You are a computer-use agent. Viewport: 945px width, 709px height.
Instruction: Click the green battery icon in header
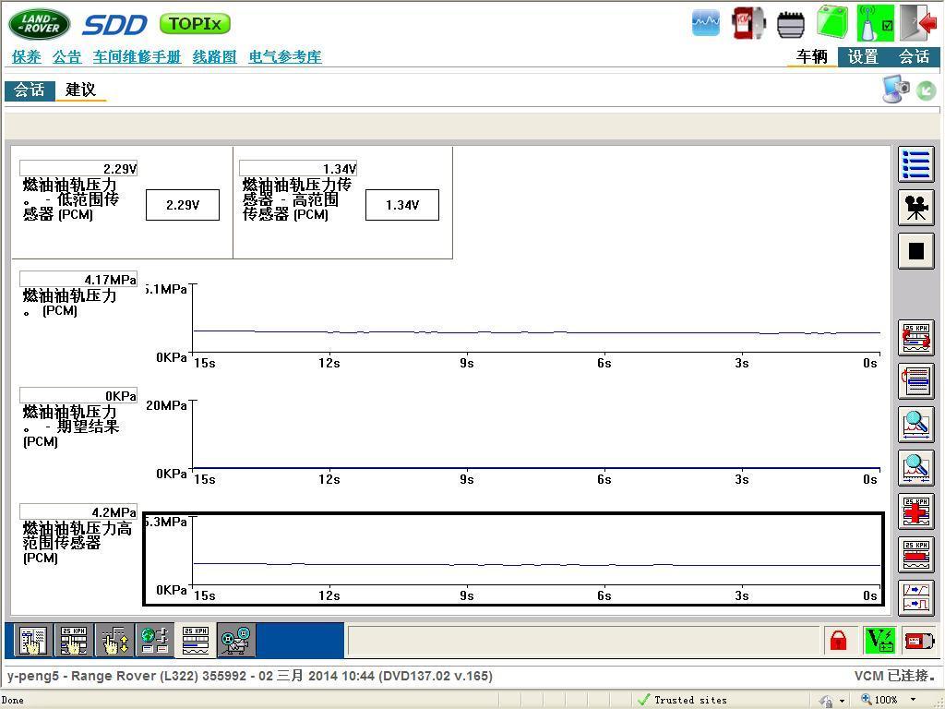coord(832,22)
